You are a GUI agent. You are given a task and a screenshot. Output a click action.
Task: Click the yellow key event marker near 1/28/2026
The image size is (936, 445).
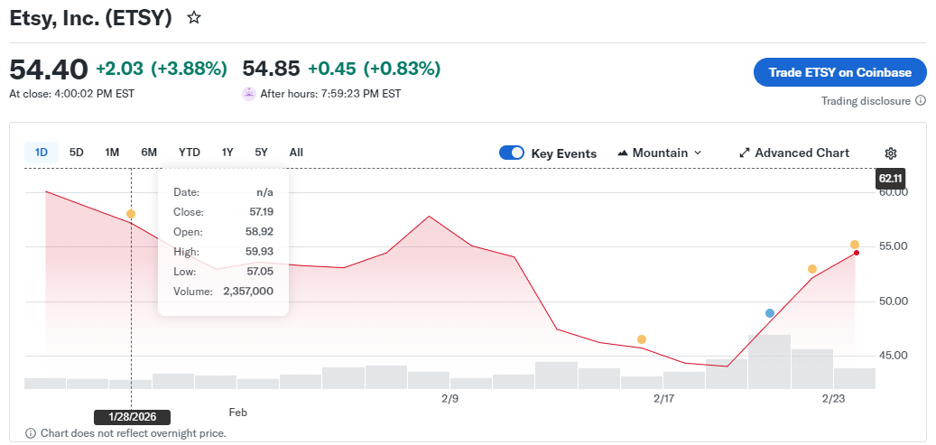point(131,214)
